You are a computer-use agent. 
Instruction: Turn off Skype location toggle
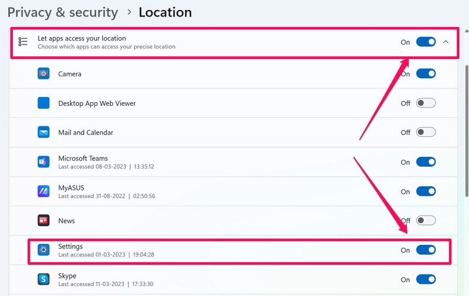tap(426, 280)
